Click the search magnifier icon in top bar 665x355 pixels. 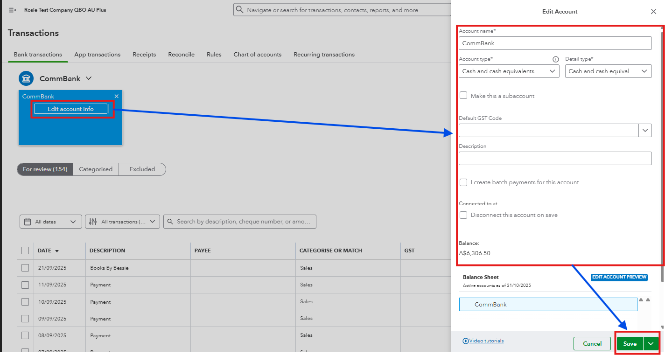click(240, 10)
